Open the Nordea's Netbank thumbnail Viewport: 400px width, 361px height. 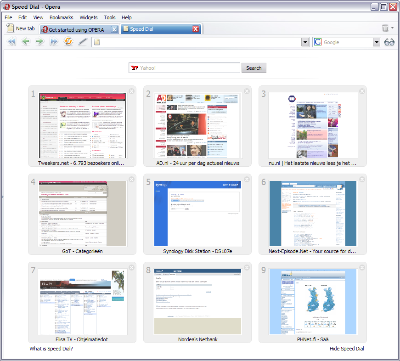point(198,302)
